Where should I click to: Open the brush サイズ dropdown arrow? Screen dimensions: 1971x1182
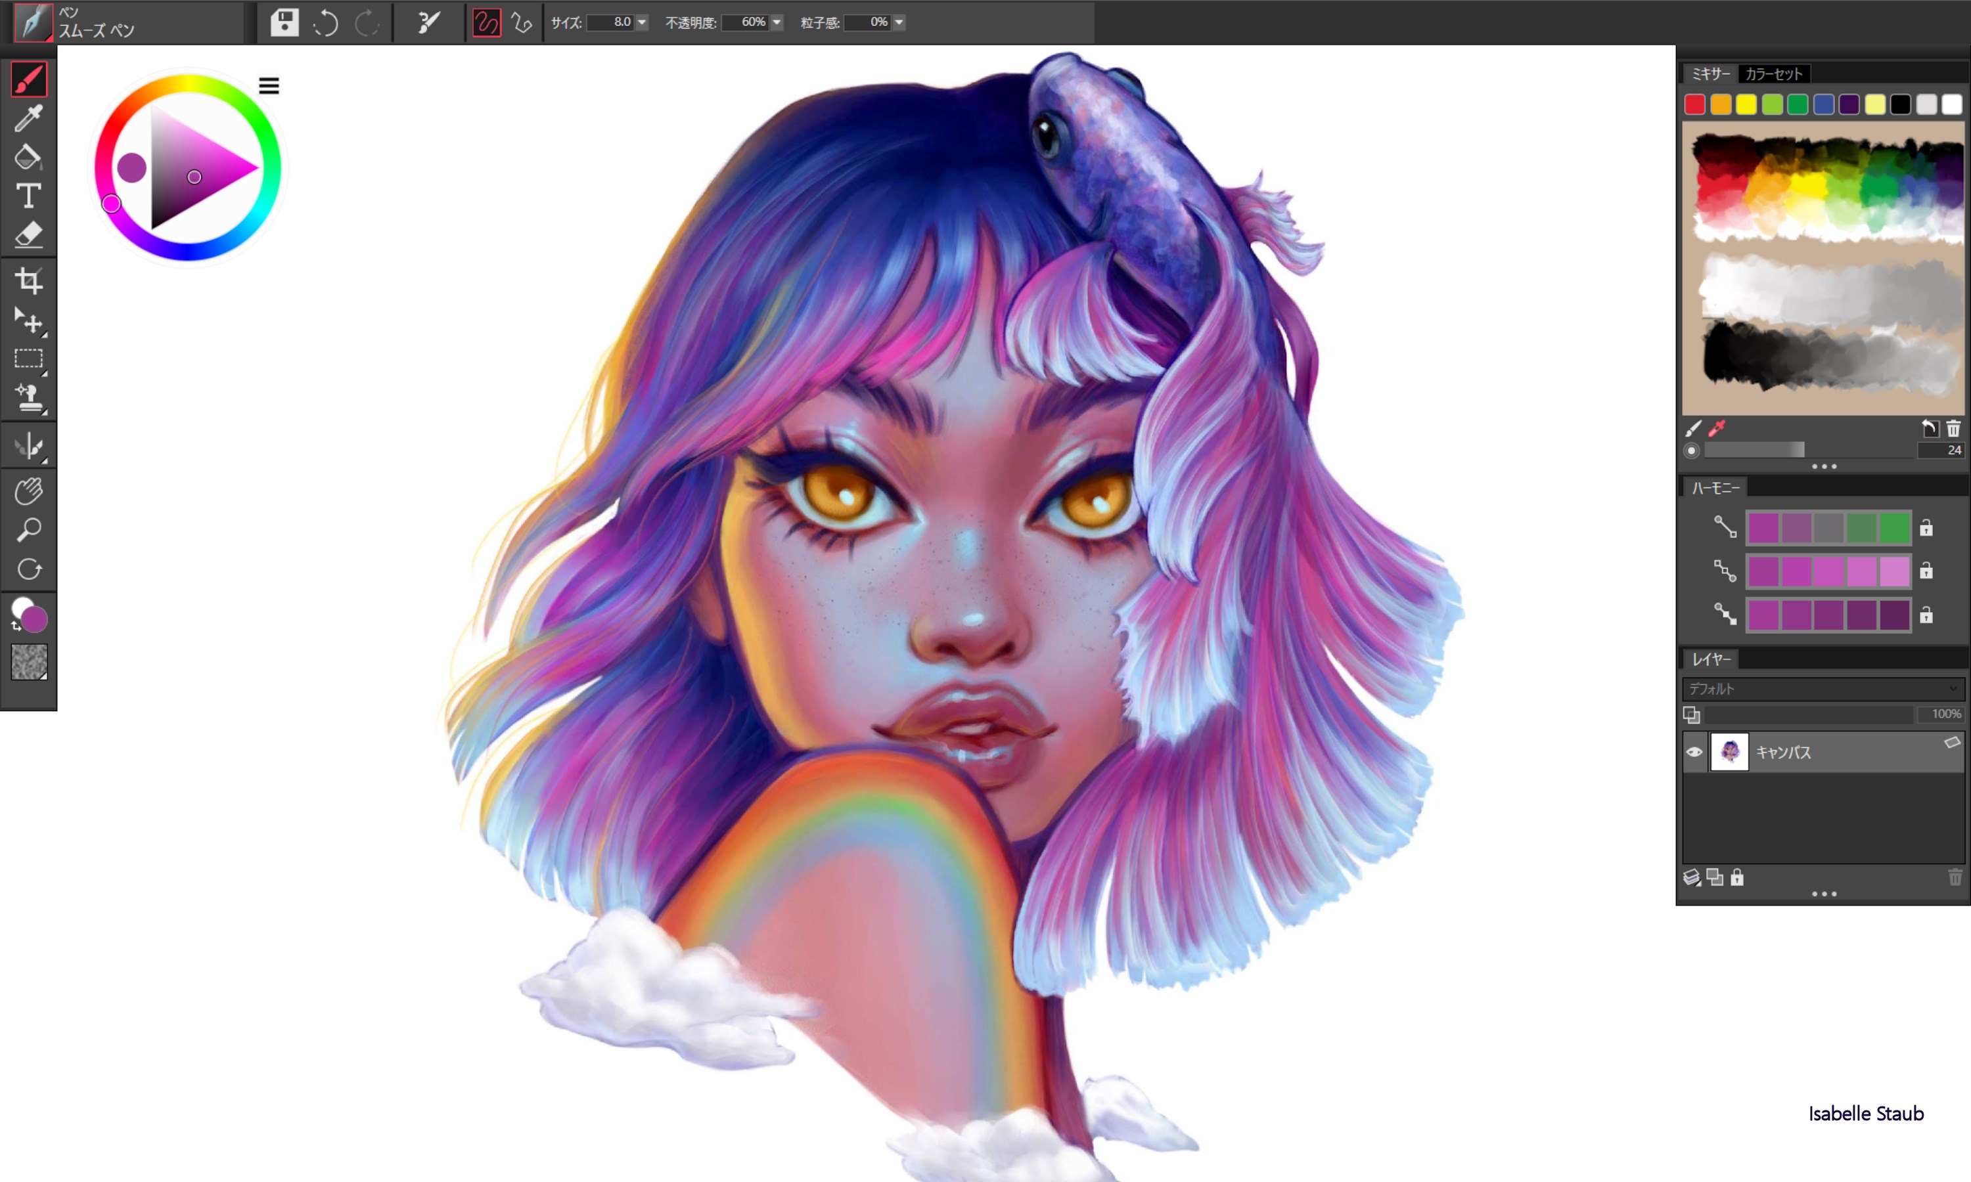(x=642, y=23)
